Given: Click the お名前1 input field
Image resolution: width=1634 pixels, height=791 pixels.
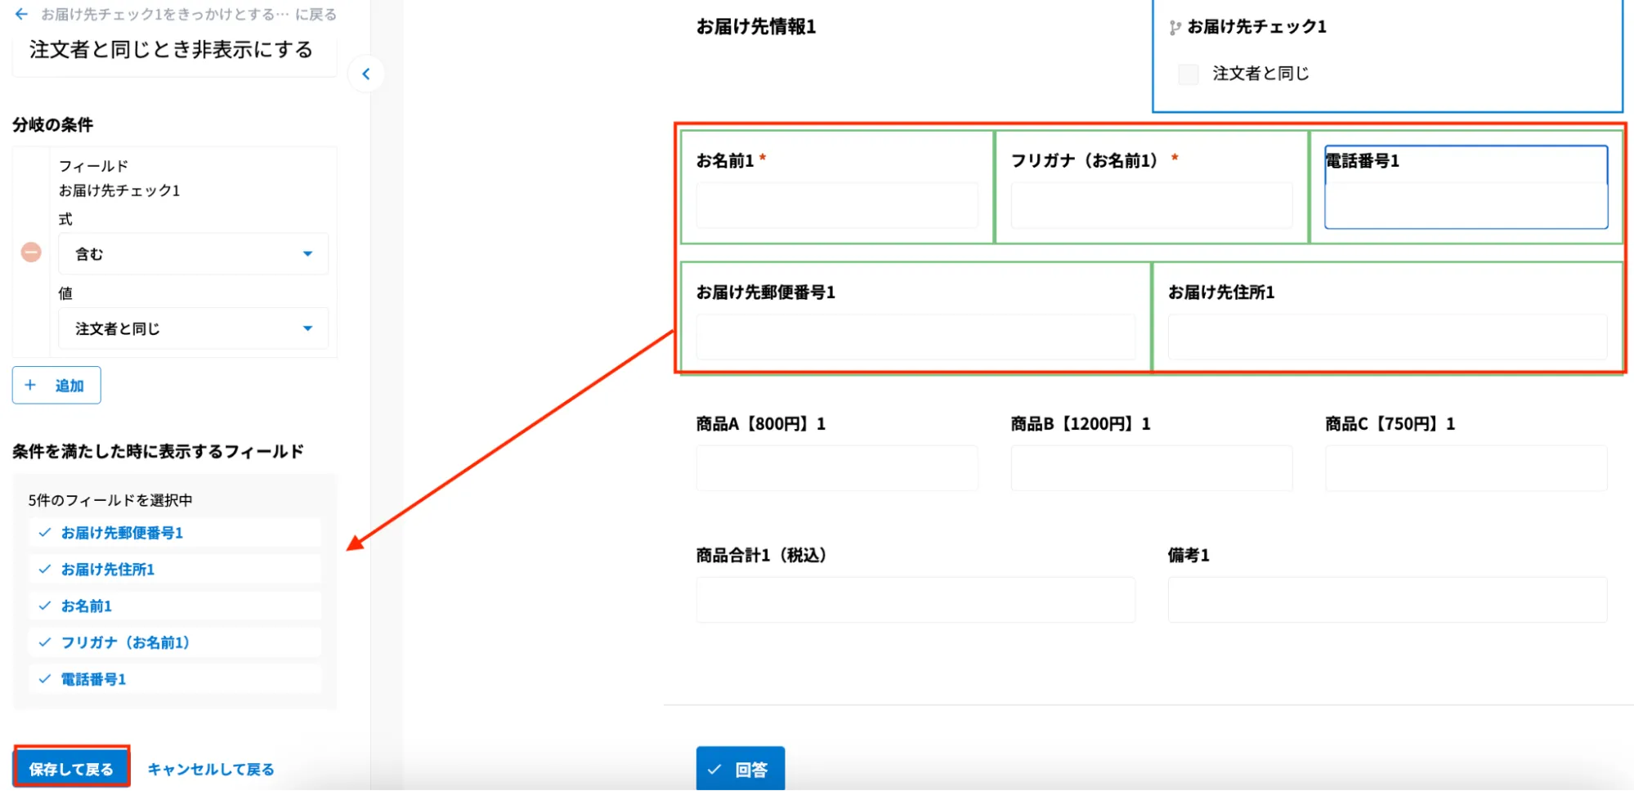Looking at the screenshot, I should tap(836, 205).
